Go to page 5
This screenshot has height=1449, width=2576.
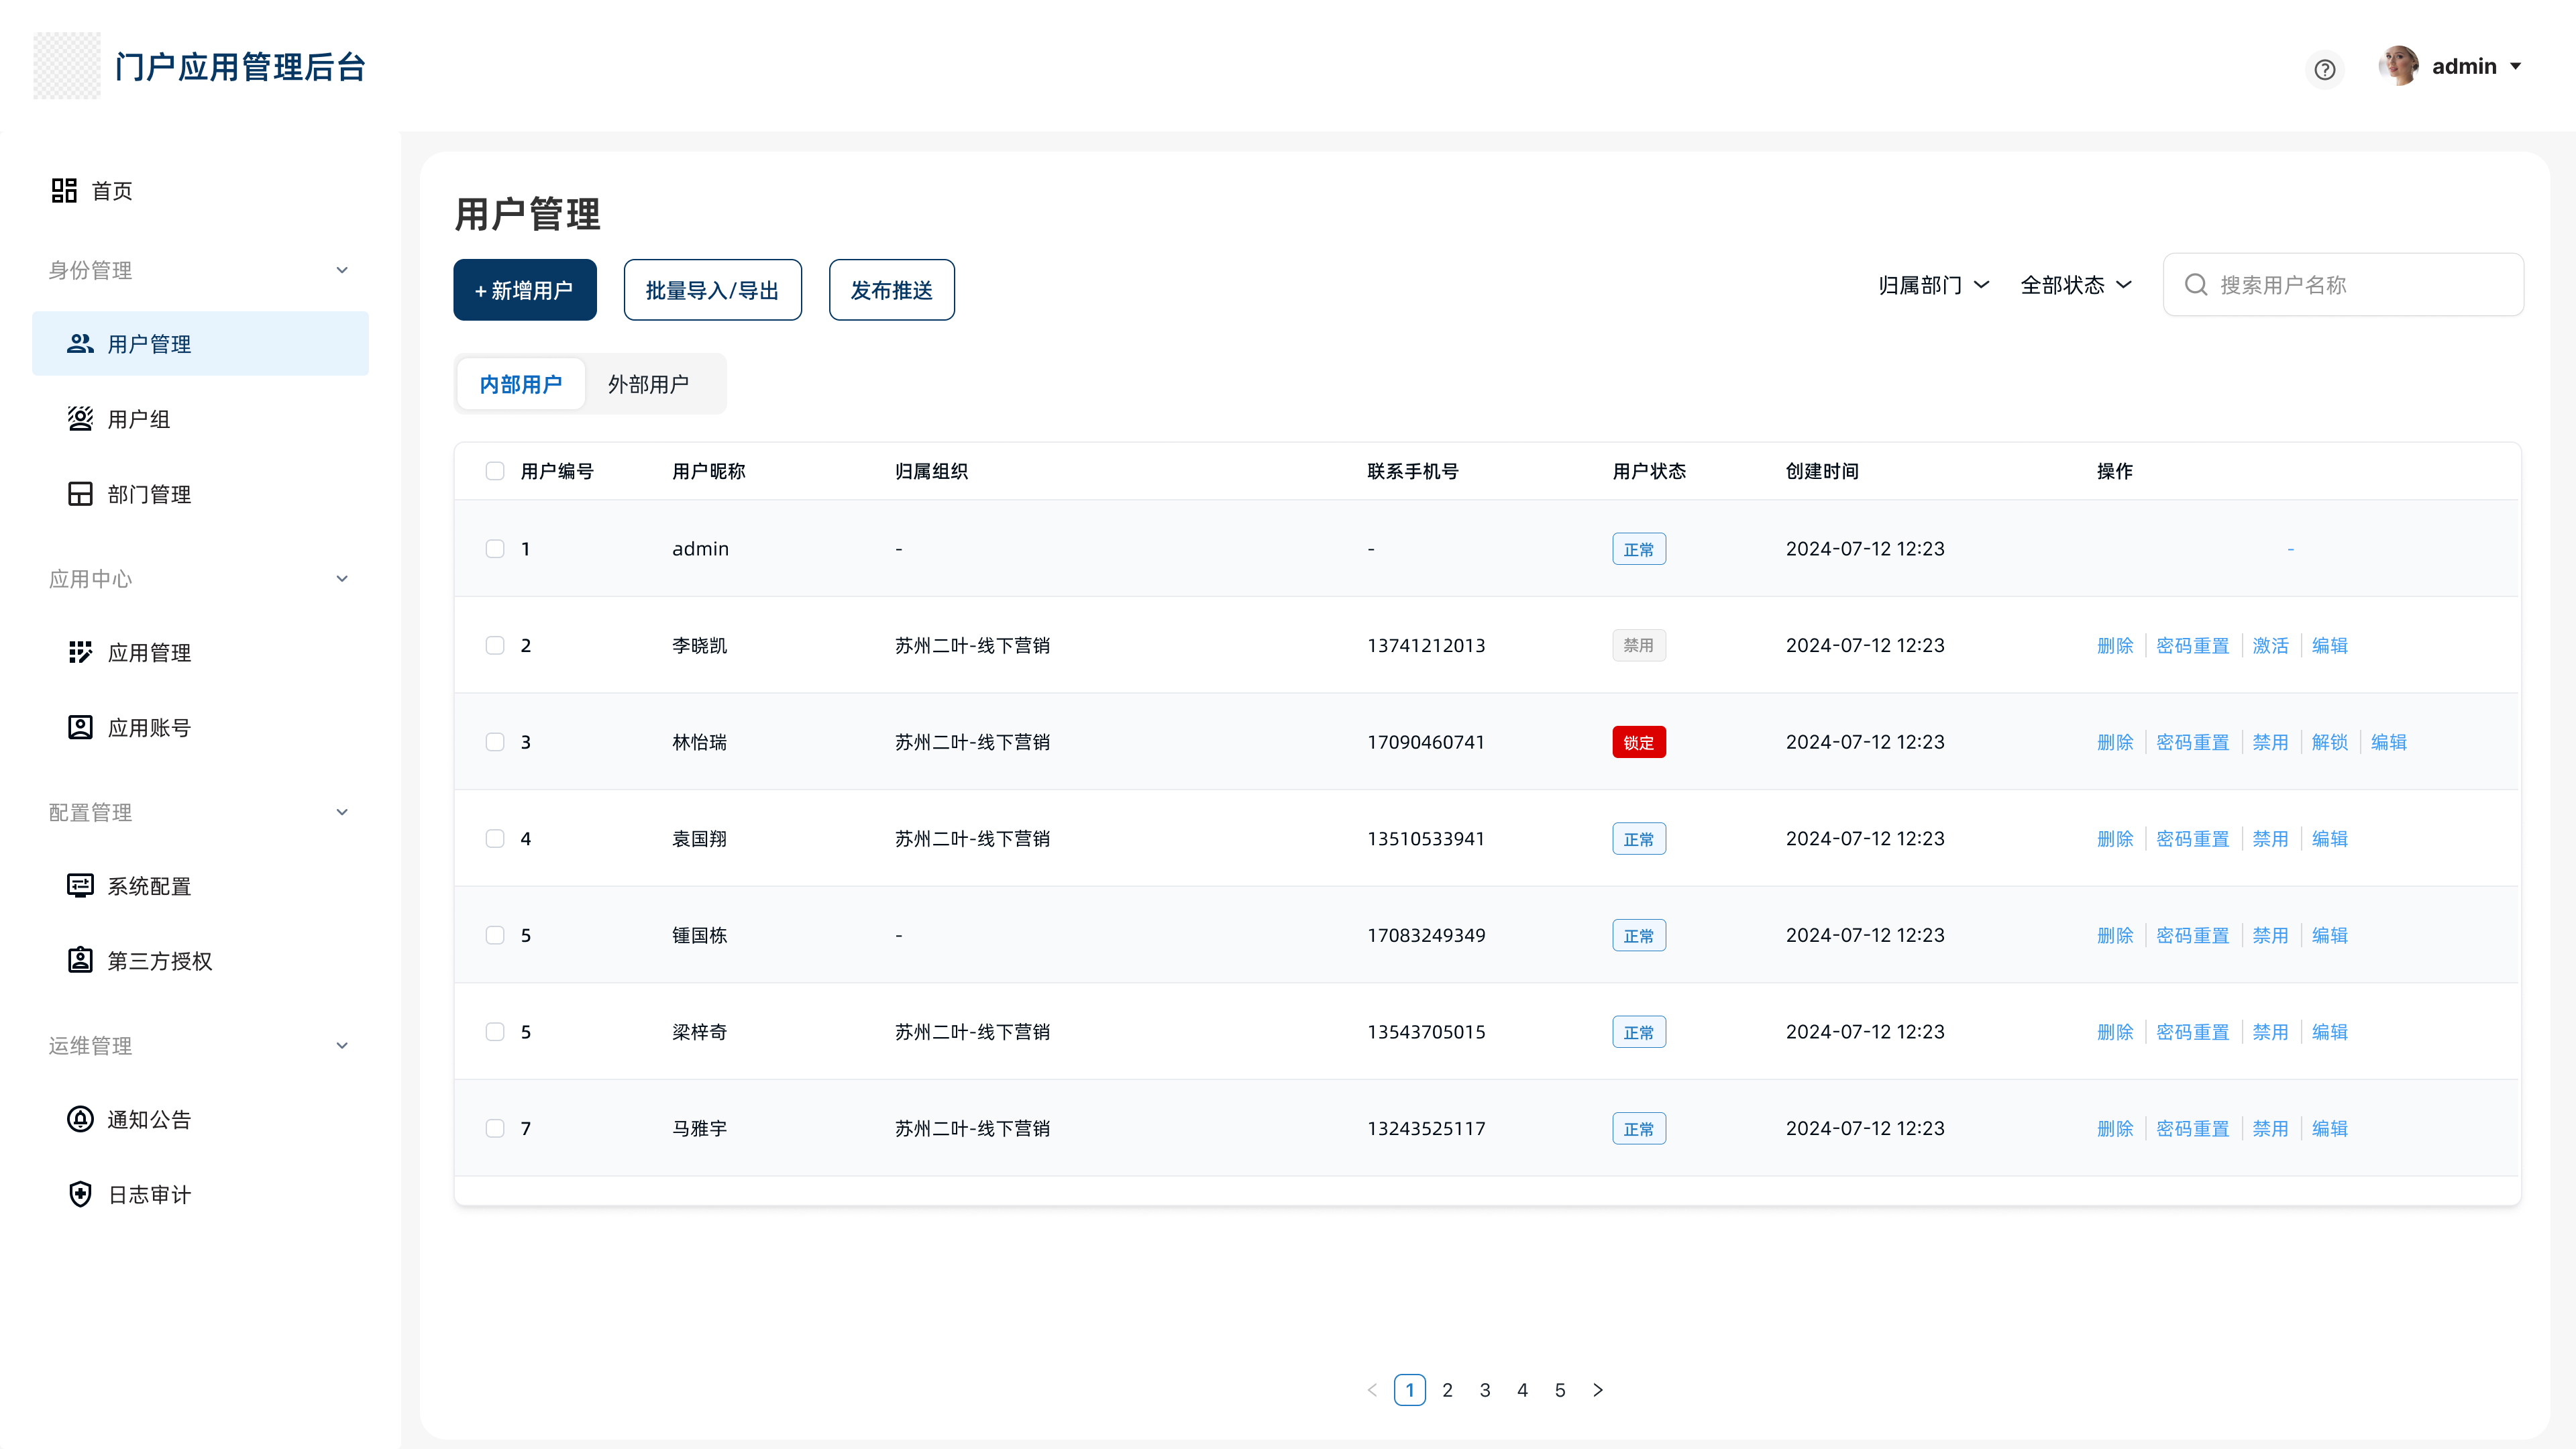click(1560, 1390)
